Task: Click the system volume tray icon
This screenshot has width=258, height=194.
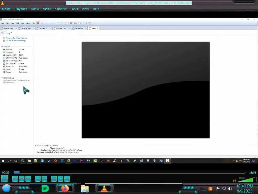Action: click(230, 188)
